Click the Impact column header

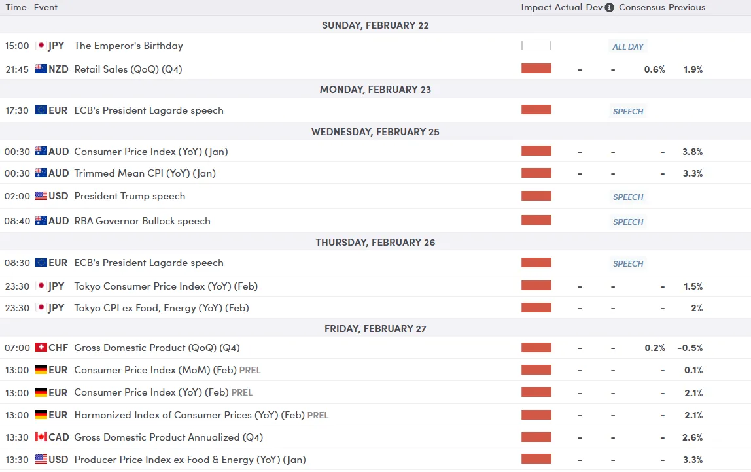536,8
